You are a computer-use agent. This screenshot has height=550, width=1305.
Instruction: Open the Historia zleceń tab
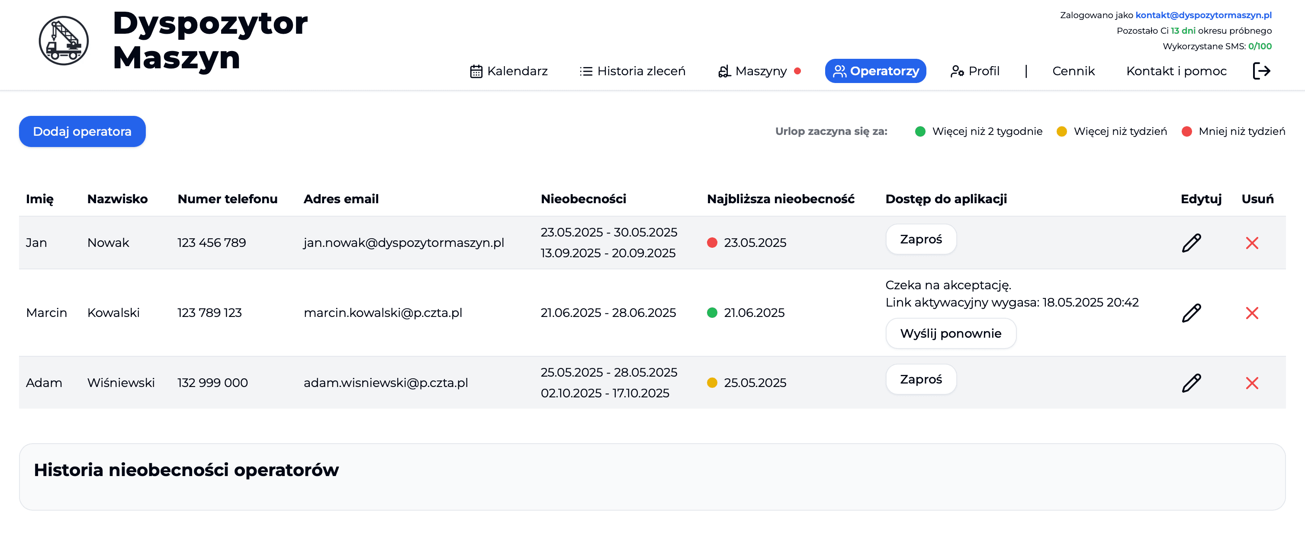[x=632, y=71]
